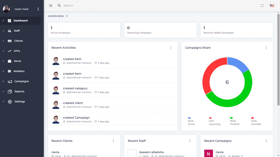The image size is (280, 157).
Task: Open user options next to nezar madi
Action: pos(38,9)
